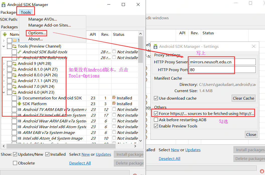Expand the Android 8.1.0 (API 27) node
265x175 pixels.
point(4,69)
